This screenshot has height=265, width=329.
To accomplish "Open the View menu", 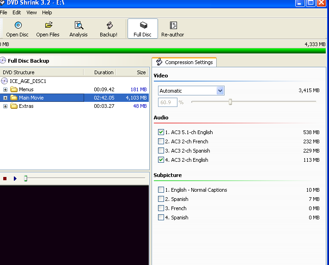I will point(31,12).
